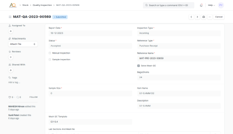
Task: Toggle the sidebar hamburger menu icon
Action: click(x=10, y=17)
